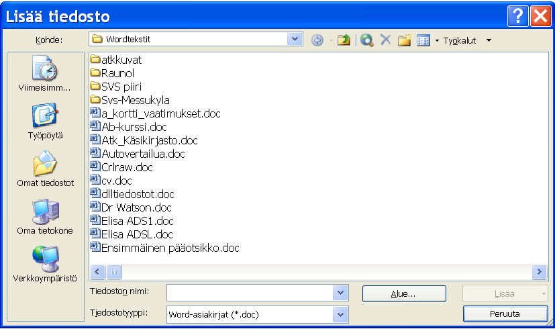The height and width of the screenshot is (329, 555).
Task: Open Verkkoympäristö network shortcut
Action: coord(45,265)
